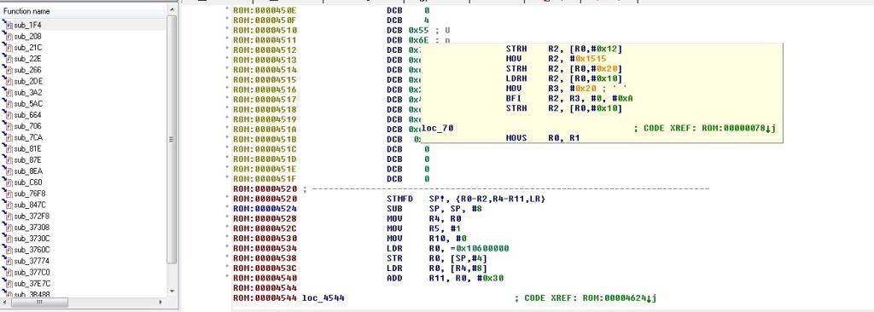This screenshot has width=874, height=312.
Task: Click the function list scroll-right arrow
Action: pos(161,302)
